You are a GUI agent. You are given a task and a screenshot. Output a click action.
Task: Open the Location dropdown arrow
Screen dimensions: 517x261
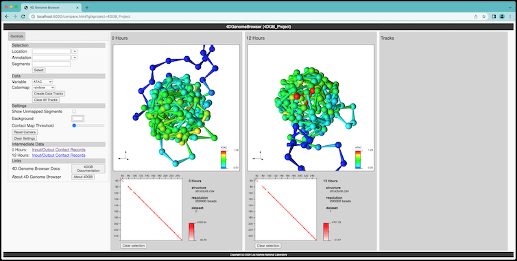[x=74, y=51]
